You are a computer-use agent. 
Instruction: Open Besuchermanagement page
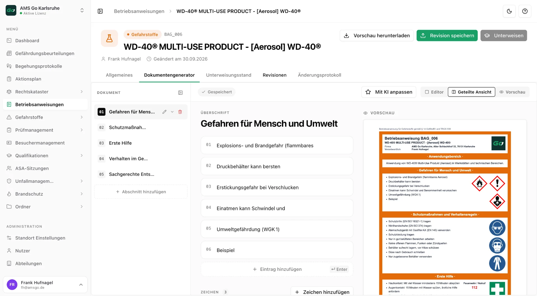point(45,143)
